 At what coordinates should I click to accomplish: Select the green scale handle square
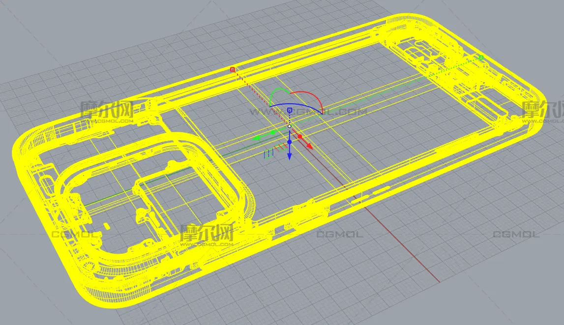click(481, 58)
